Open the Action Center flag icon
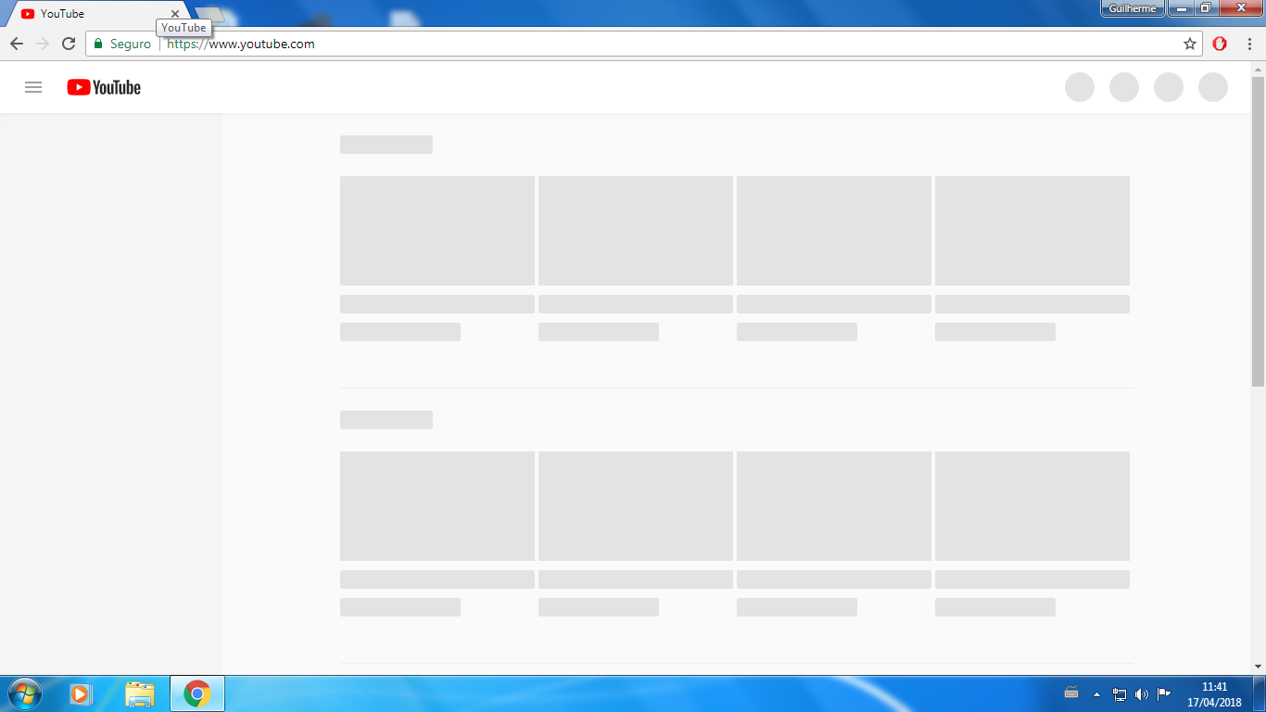Image resolution: width=1266 pixels, height=712 pixels. pos(1164,693)
